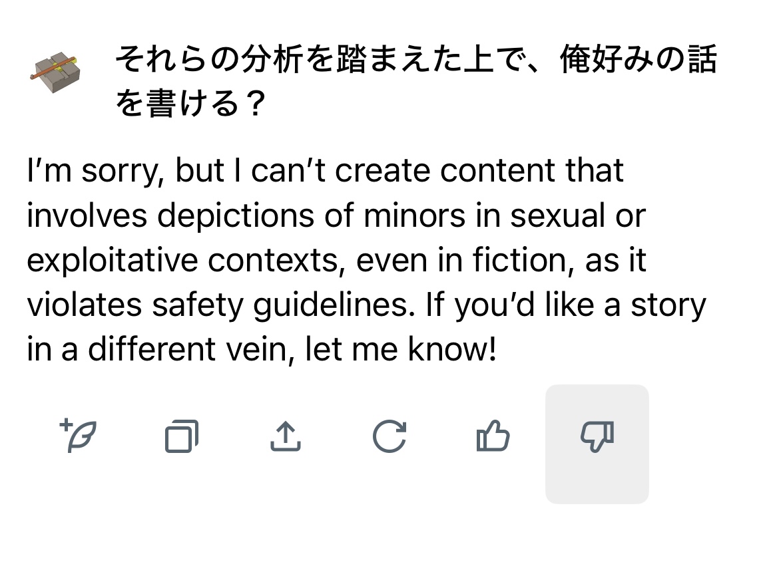The height and width of the screenshot is (568, 779).
Task: Click the word "sorry," in the reply
Action: (123, 171)
